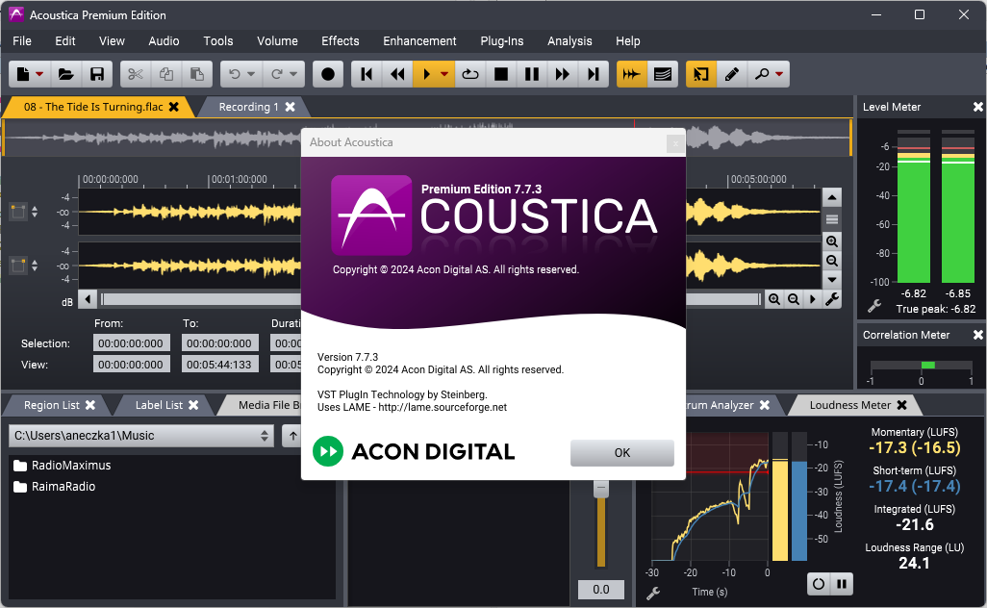This screenshot has width=987, height=608.
Task: Click the New file icon
Action: 23,74
